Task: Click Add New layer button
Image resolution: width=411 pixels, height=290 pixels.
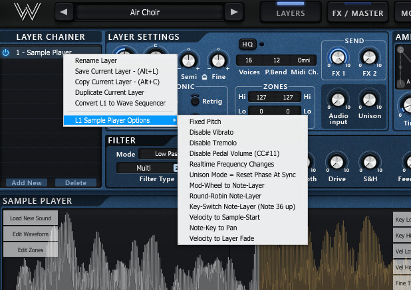Action: (x=27, y=182)
